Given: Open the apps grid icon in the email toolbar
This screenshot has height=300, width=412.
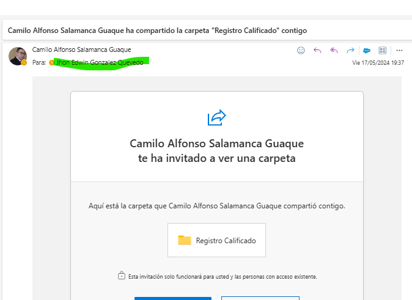Looking at the screenshot, I should pos(383,50).
